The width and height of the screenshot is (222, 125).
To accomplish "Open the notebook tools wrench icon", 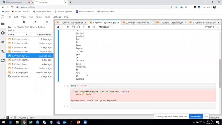I will tap(3, 51).
